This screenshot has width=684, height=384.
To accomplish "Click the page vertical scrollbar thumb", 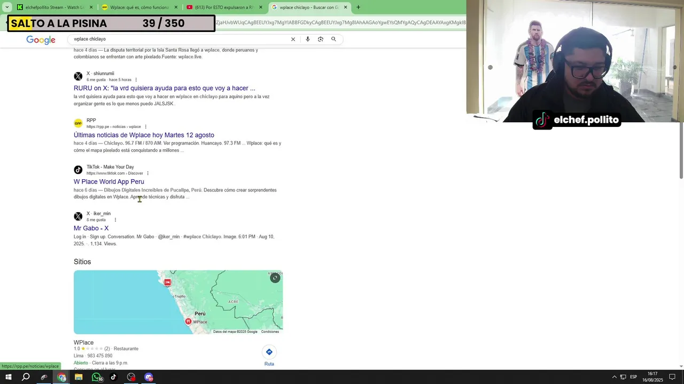I will click(x=681, y=150).
